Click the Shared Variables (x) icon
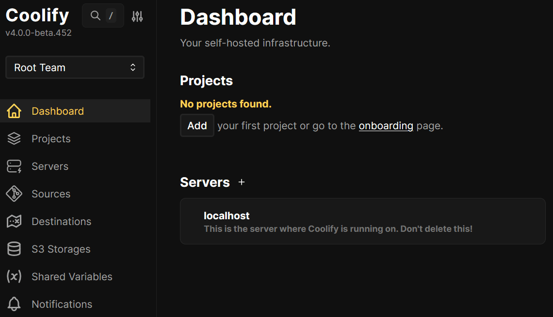553x317 pixels. pyautogui.click(x=14, y=277)
